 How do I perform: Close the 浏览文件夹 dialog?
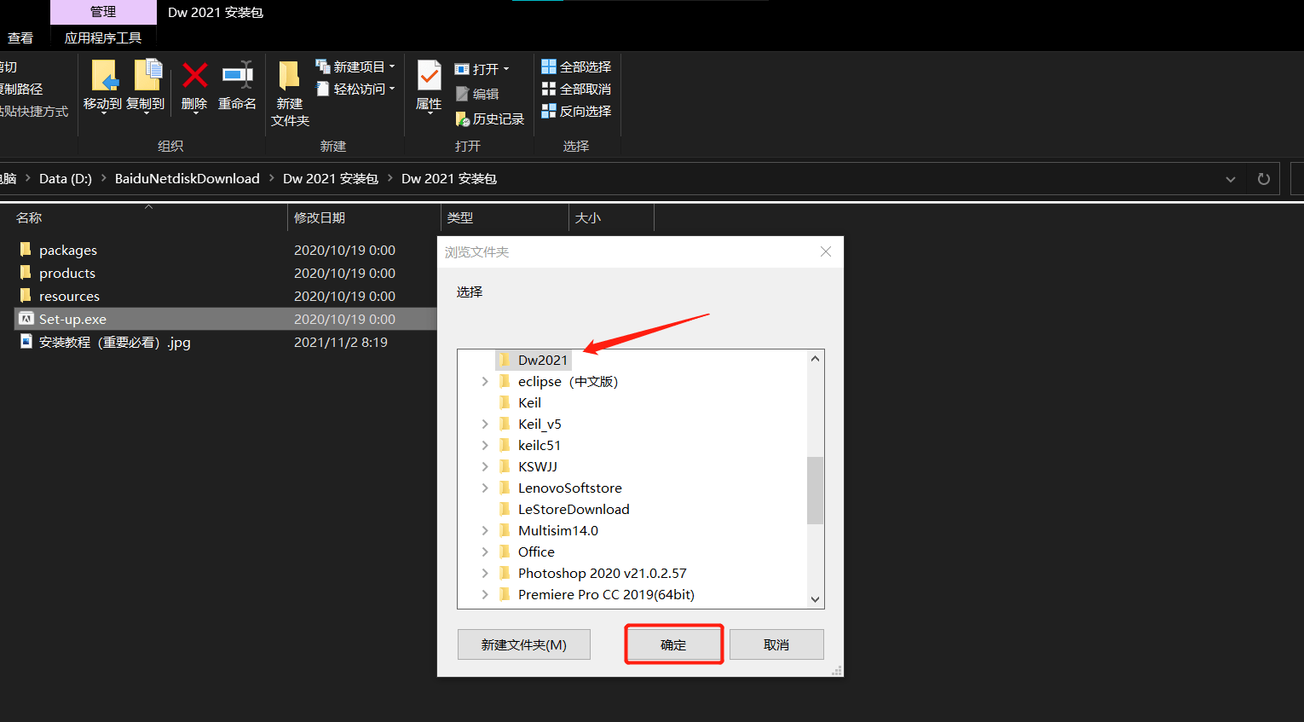[x=825, y=251]
